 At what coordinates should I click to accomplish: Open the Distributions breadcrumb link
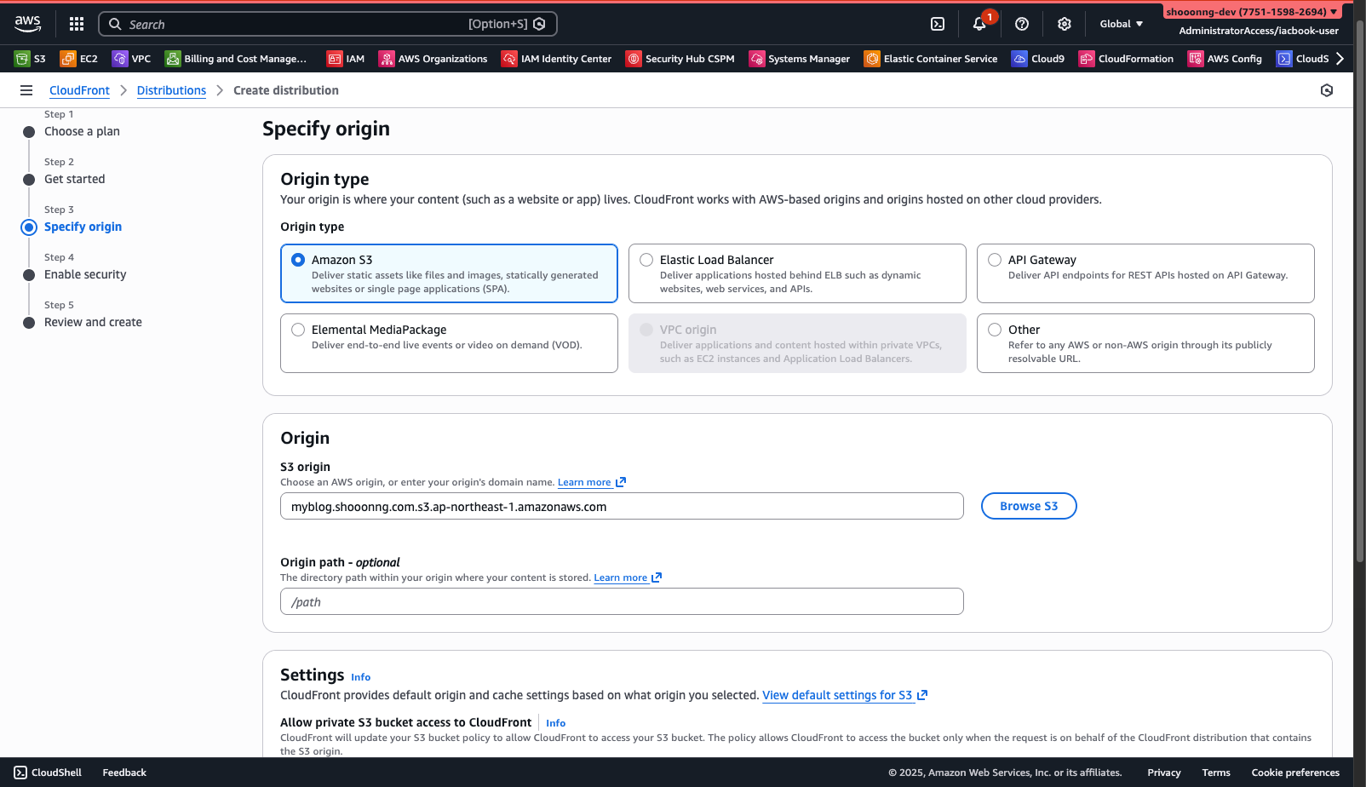tap(171, 90)
